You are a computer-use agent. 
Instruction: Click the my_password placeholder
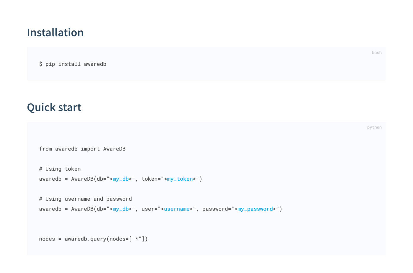click(255, 209)
